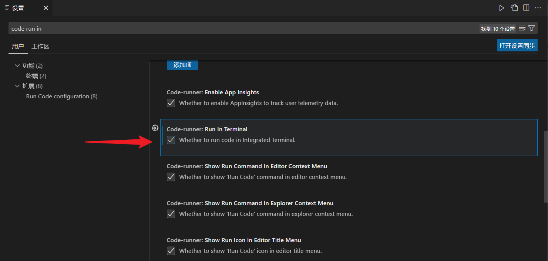This screenshot has height=261, width=548.
Task: Select the 设置 editor tab
Action: (26, 8)
